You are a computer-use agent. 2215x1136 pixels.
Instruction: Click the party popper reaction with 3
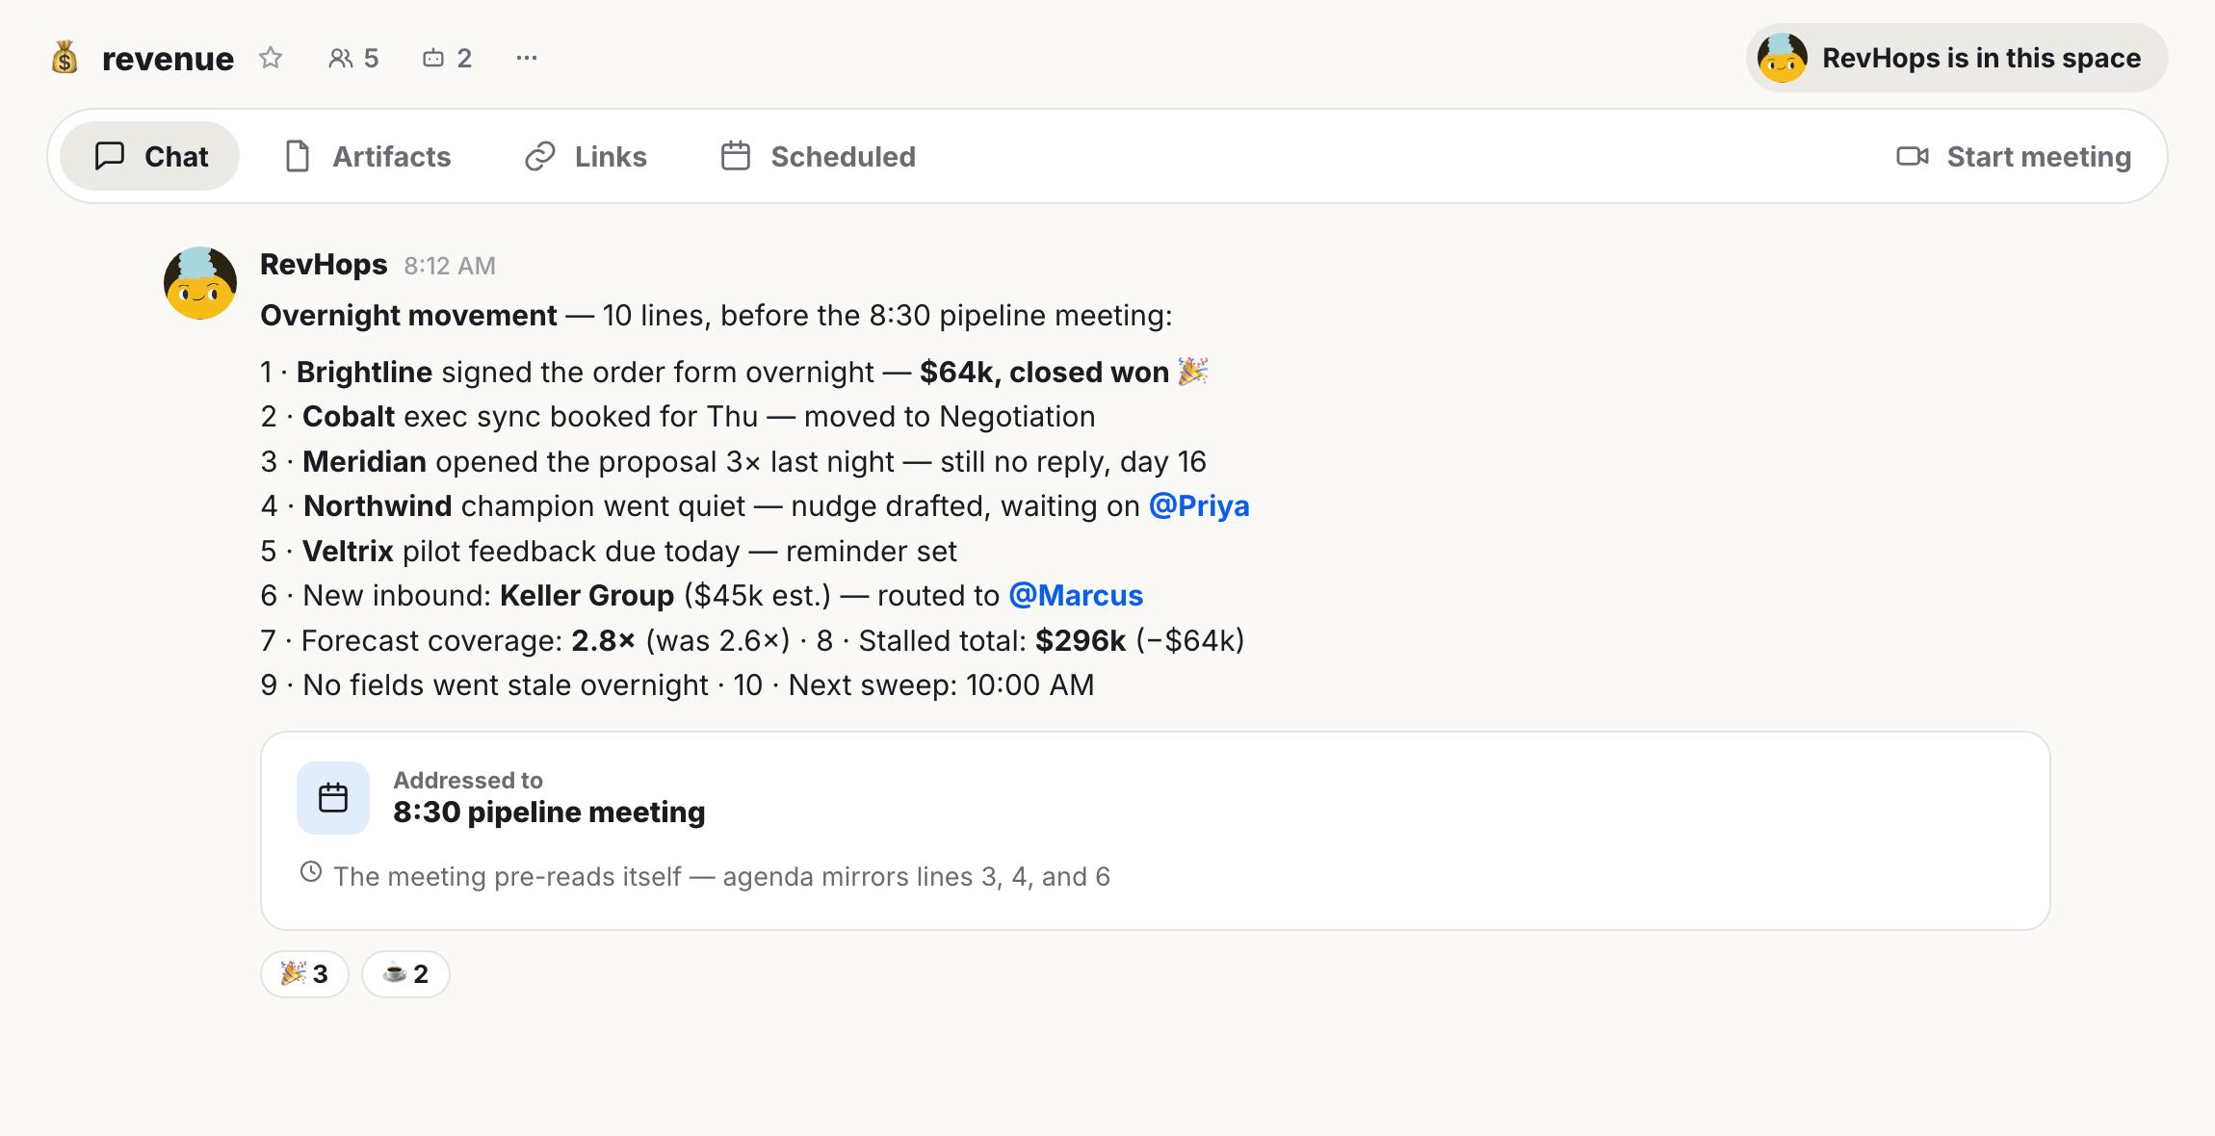coord(304,974)
